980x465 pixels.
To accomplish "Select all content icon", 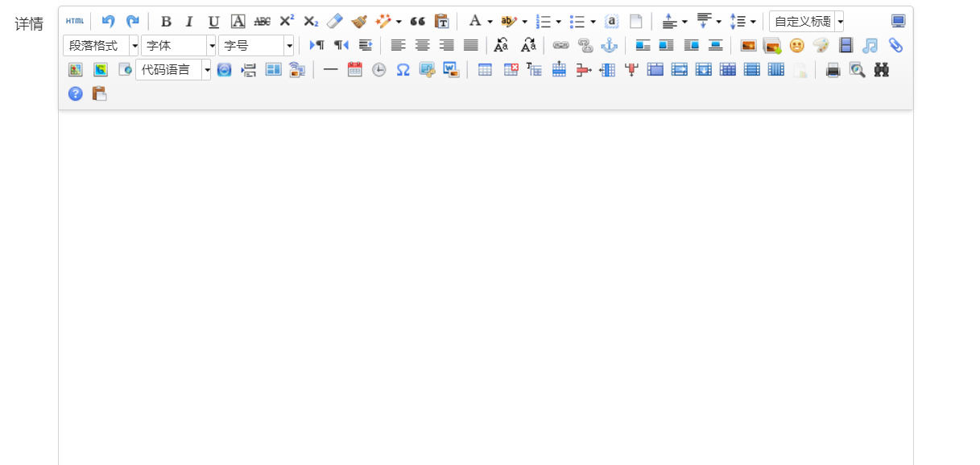I will click(x=611, y=22).
